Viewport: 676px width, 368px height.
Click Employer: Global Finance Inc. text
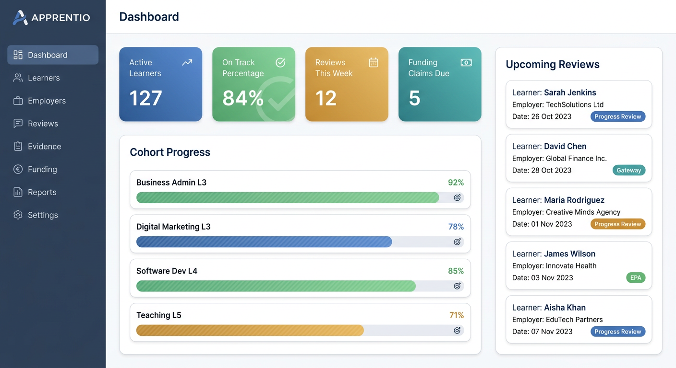pyautogui.click(x=559, y=158)
